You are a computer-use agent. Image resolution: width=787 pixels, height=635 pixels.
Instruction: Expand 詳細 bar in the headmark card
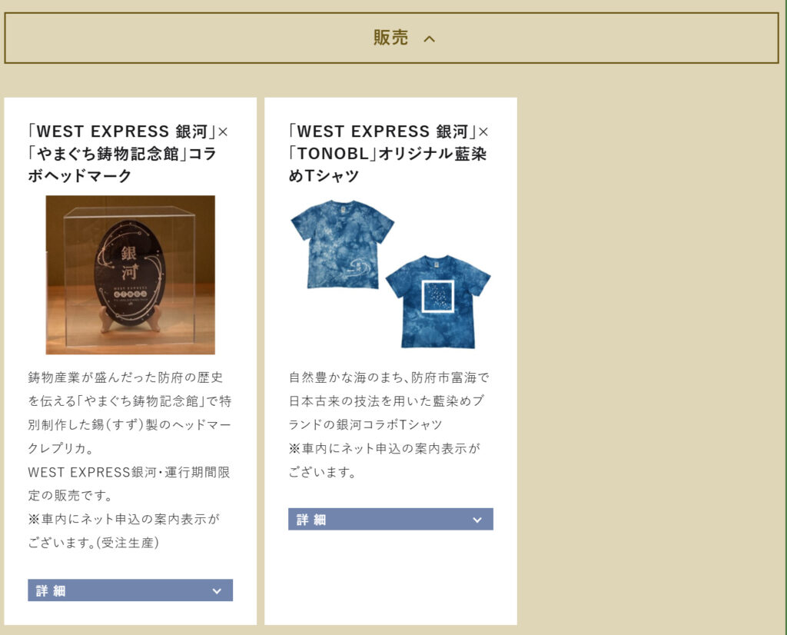coord(130,590)
